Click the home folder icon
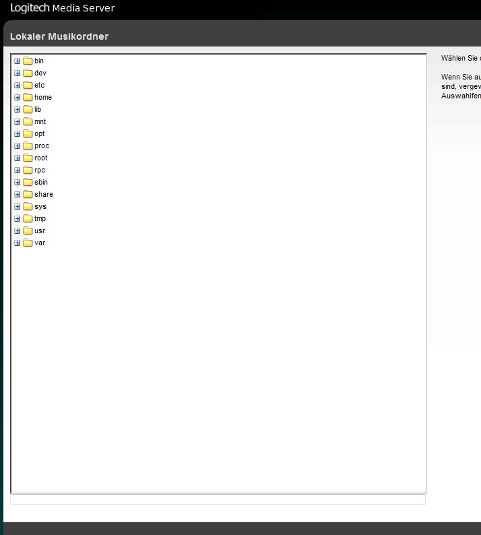 coord(28,97)
